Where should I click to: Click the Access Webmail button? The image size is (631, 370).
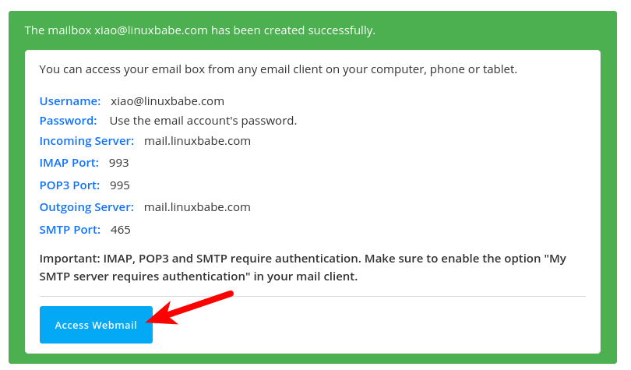pyautogui.click(x=96, y=325)
